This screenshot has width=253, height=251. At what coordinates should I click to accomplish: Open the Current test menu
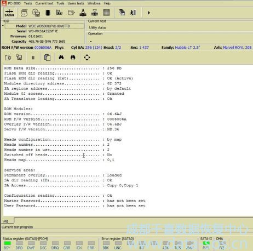click(44, 3)
